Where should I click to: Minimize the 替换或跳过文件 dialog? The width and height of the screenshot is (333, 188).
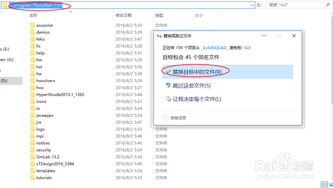click(264, 36)
